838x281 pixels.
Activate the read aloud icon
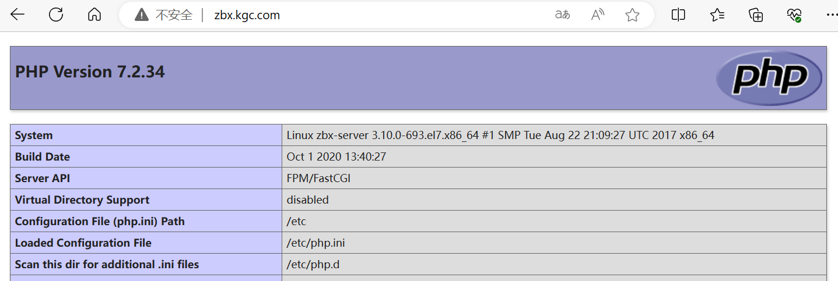pos(597,15)
